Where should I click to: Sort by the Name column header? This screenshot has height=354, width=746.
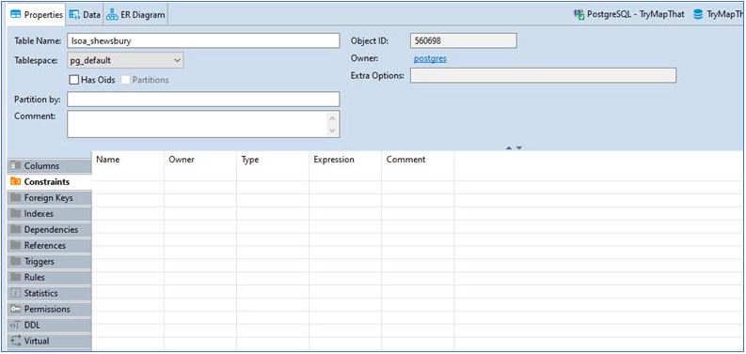(x=107, y=160)
